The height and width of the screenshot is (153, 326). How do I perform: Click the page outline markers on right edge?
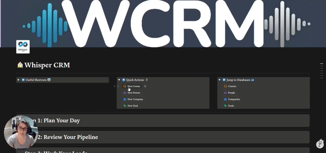(321, 71)
